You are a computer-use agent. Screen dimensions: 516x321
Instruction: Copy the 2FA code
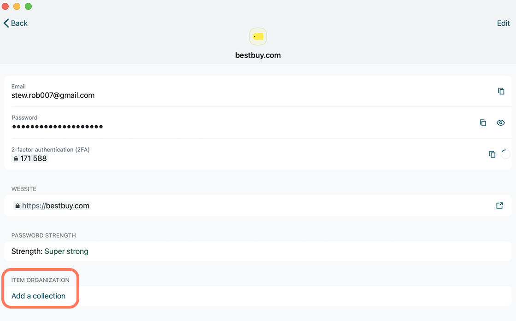tap(492, 154)
